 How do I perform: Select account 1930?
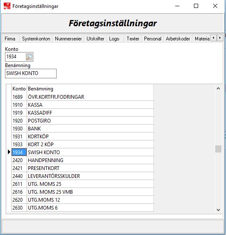19,129
